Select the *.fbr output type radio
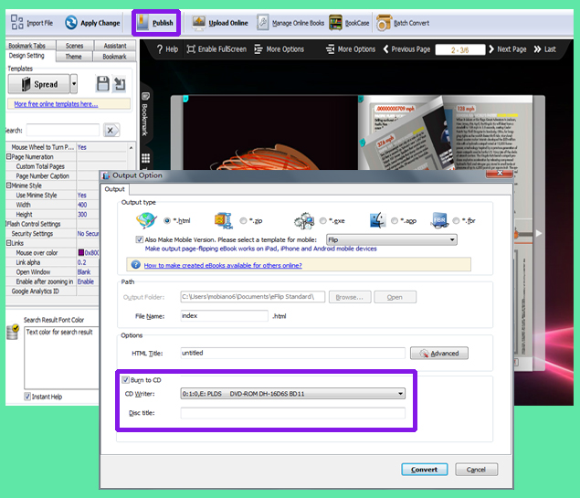The width and height of the screenshot is (580, 498). pyautogui.click(x=456, y=220)
